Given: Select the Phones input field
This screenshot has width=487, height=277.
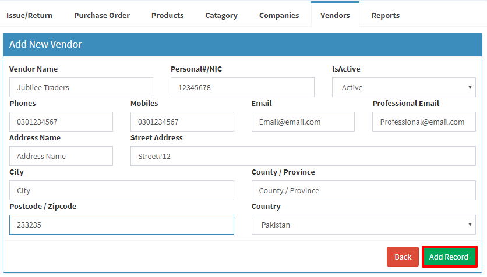Looking at the screenshot, I should pyautogui.click(x=61, y=122).
